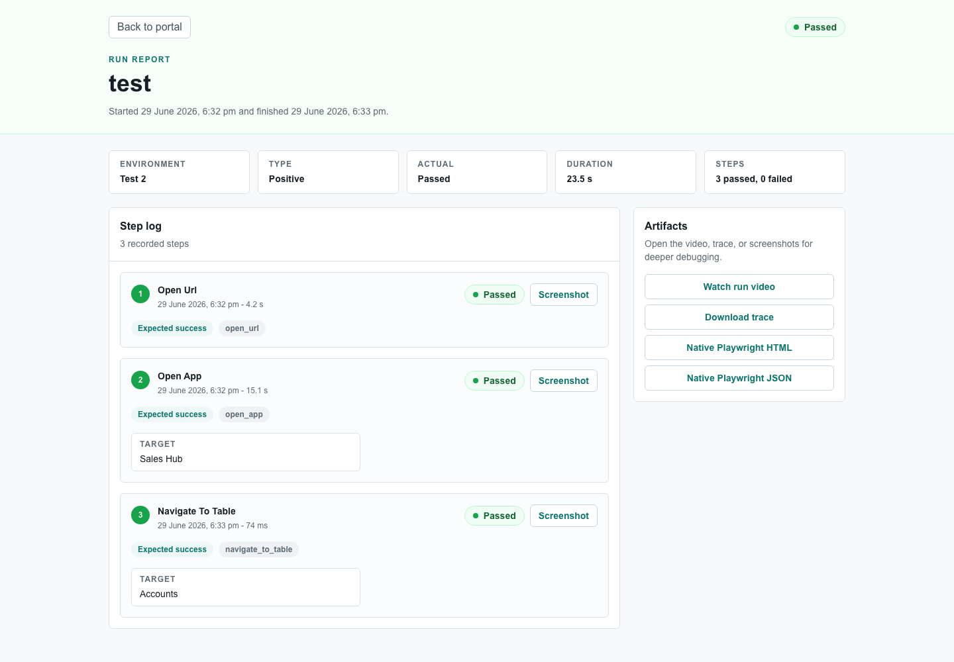The image size is (954, 662).
Task: Click Expected success tag under Navigate To Table
Action: click(172, 549)
